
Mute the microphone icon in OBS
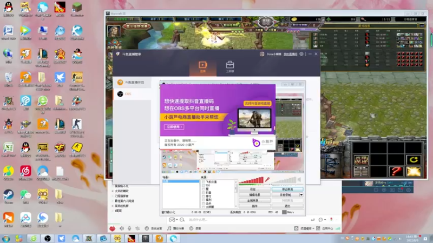267,180
